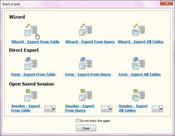Expand recent sessions dropdown for Export From Query
The image size is (175, 136).
click(111, 109)
